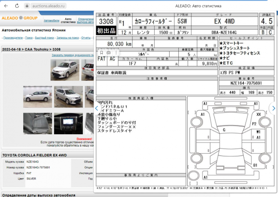The image size is (278, 197).
Task: Click the auctions.aleado.ru address bar
Action: point(48,6)
